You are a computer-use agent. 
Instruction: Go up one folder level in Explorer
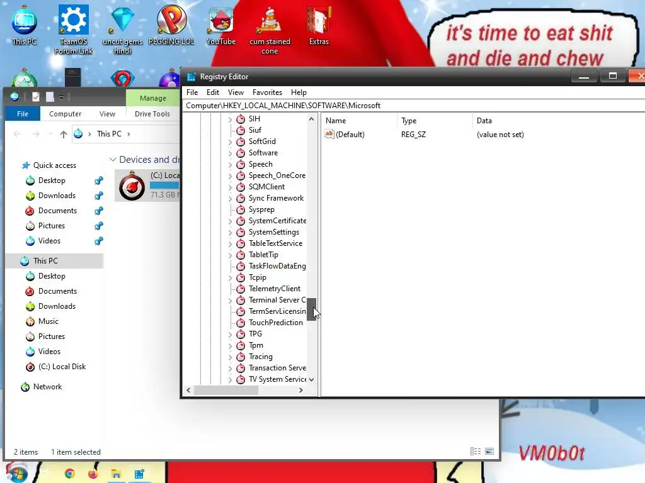click(64, 134)
